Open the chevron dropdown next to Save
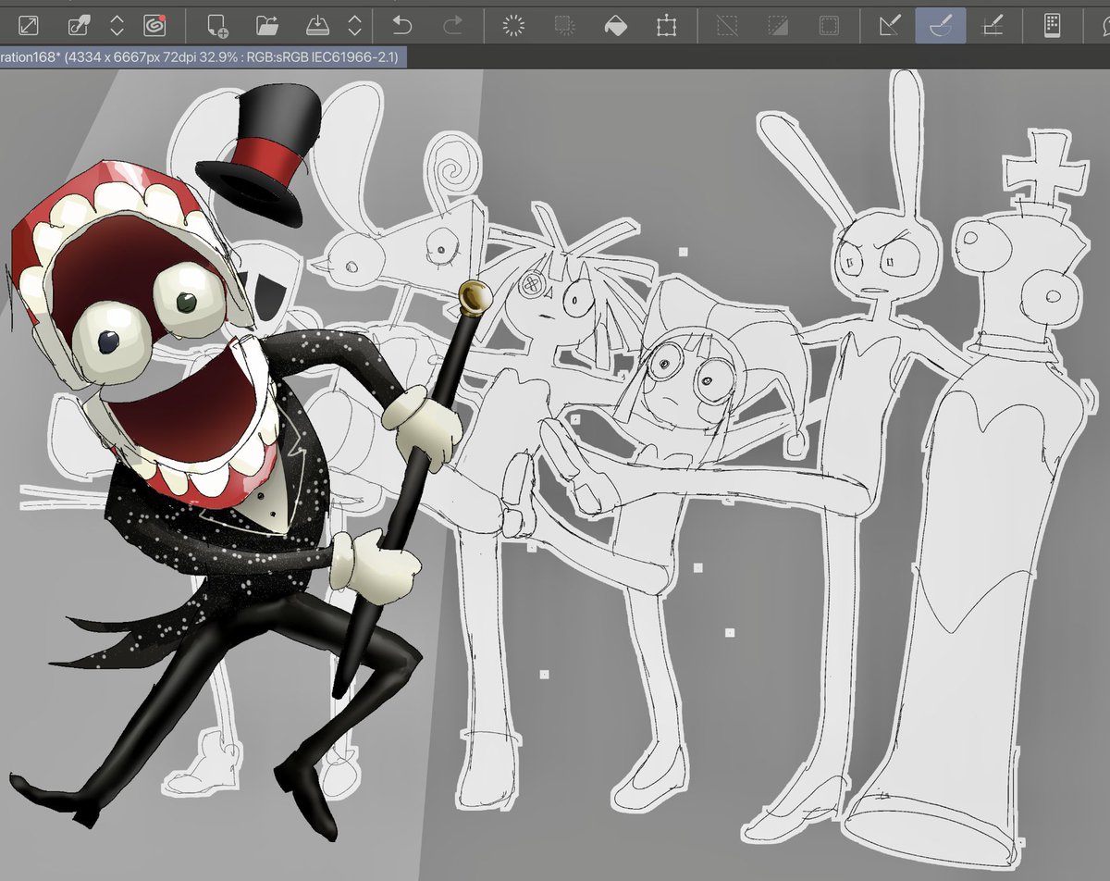 tap(354, 25)
